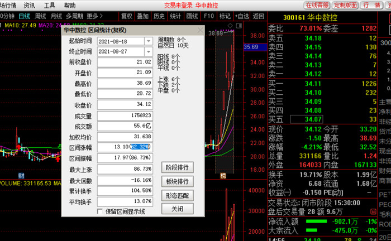This screenshot has height=241, width=391.
Task: Click the 复权 toolbar button
Action: coord(127,16)
